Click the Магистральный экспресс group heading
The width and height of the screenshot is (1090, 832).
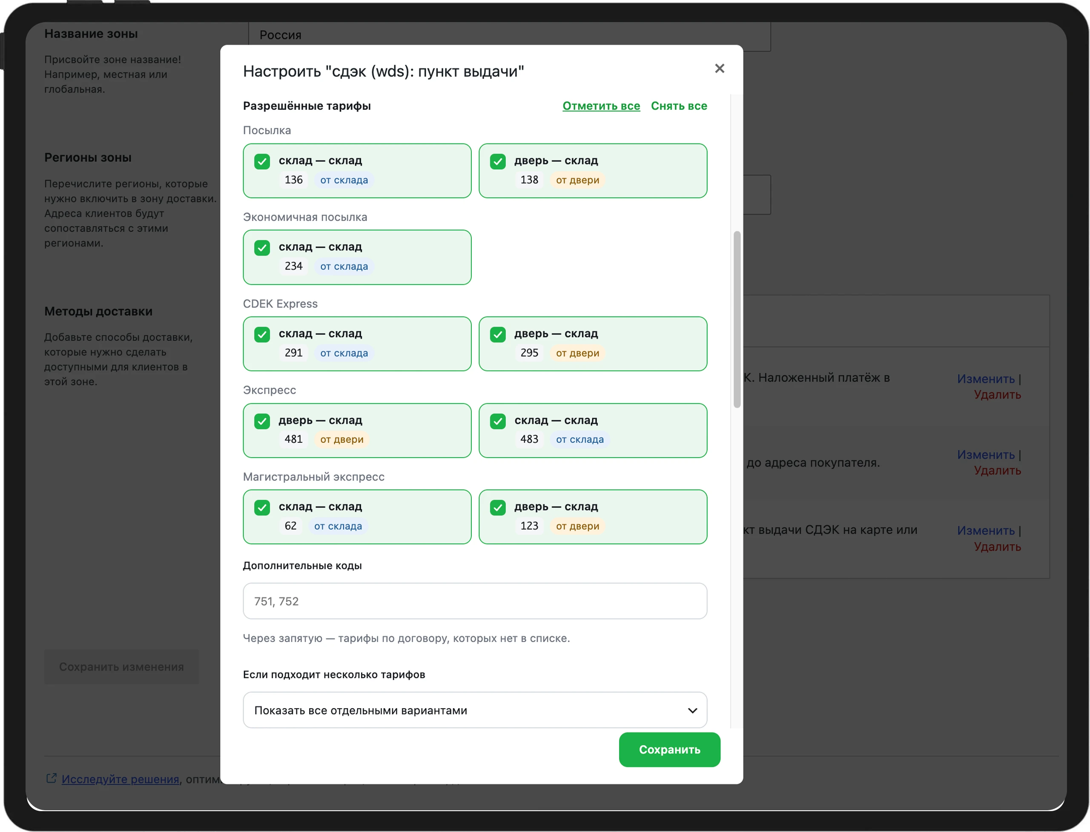pos(313,477)
